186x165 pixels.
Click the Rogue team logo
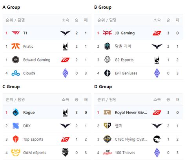click(x=16, y=112)
